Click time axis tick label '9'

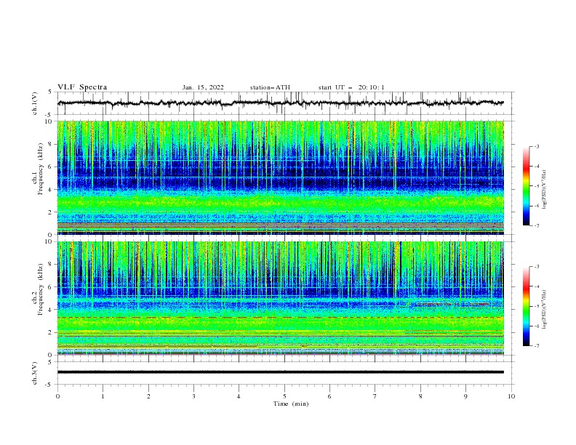pyautogui.click(x=465, y=396)
